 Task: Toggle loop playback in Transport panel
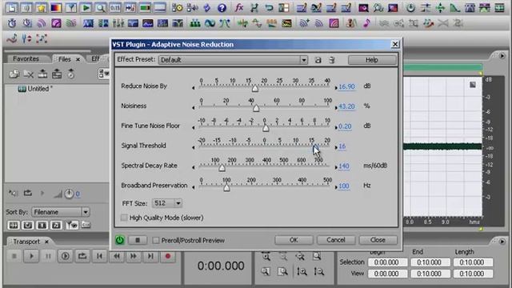(x=82, y=256)
